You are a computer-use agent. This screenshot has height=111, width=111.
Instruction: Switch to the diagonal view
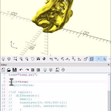tap(44, 59)
